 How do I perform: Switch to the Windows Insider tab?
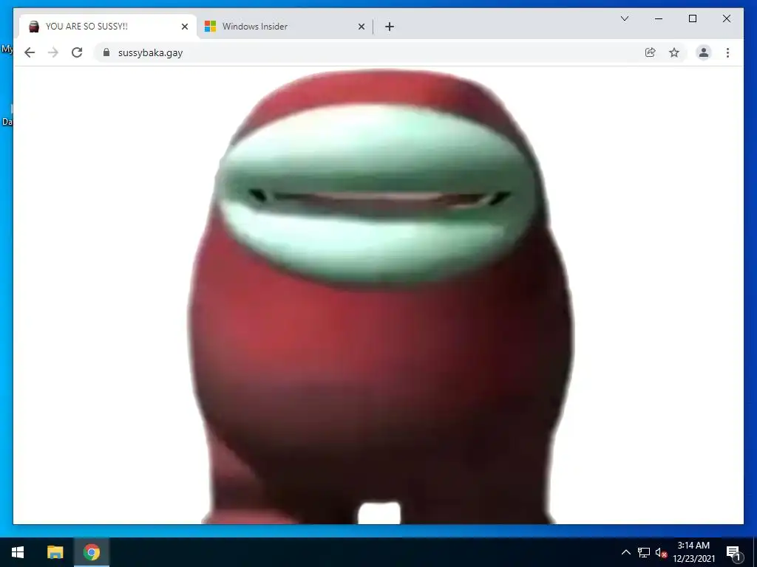click(x=285, y=27)
